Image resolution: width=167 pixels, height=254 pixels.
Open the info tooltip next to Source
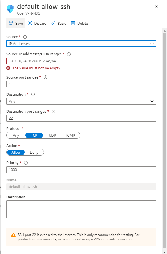(x=25, y=37)
